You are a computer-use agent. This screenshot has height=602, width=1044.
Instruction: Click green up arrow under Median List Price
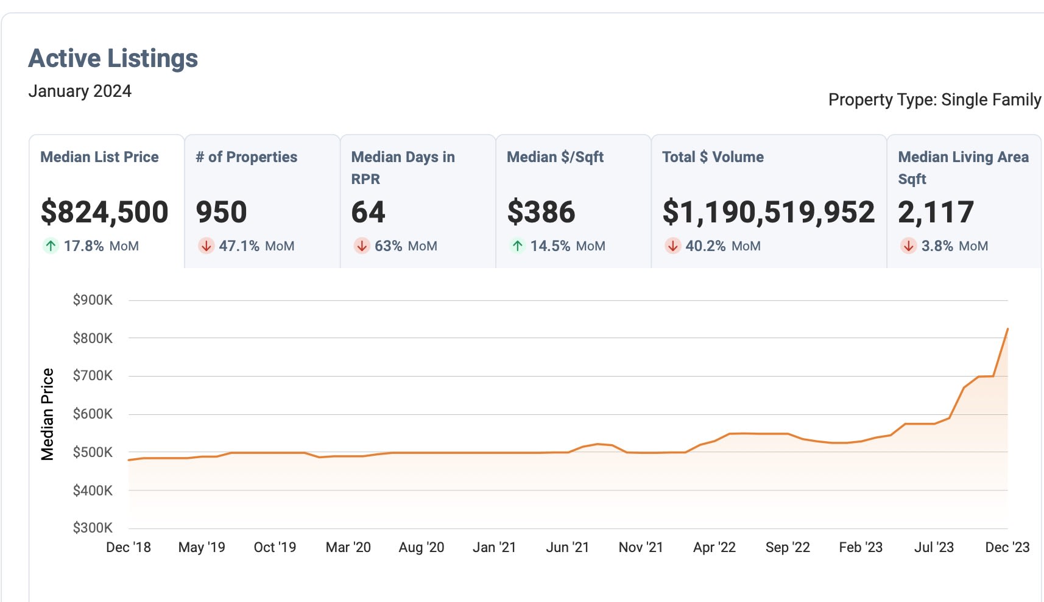[x=51, y=246]
